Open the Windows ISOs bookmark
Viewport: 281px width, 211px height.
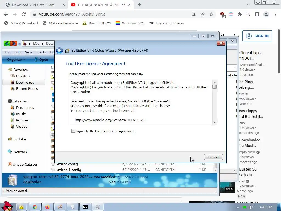point(130,23)
